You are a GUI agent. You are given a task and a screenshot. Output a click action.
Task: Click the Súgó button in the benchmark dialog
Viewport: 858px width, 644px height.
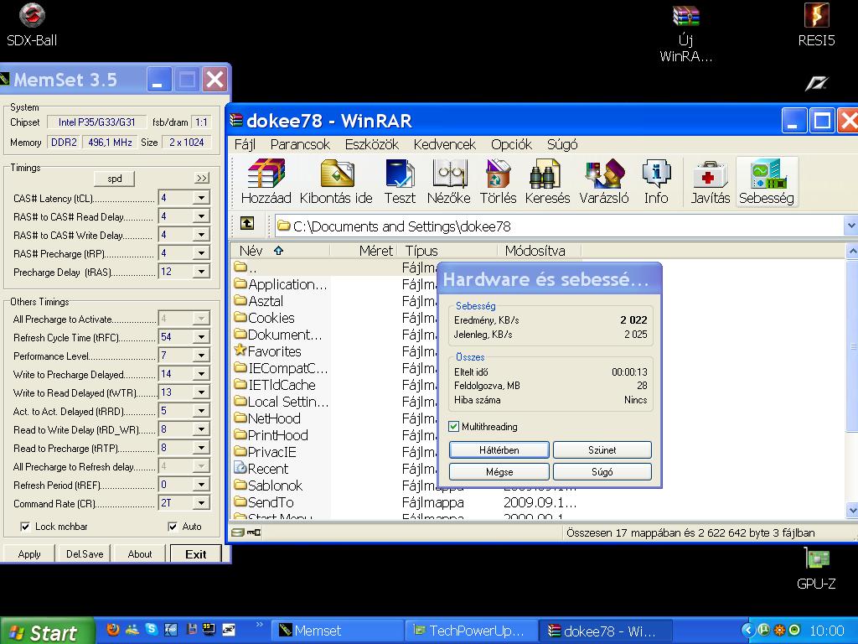coord(602,471)
